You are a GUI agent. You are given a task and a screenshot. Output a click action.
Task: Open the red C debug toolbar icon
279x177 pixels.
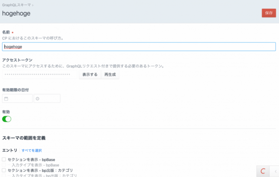[x=263, y=171]
